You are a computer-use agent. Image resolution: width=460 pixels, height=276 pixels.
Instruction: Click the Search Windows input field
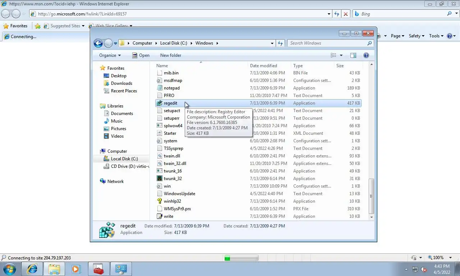point(331,43)
